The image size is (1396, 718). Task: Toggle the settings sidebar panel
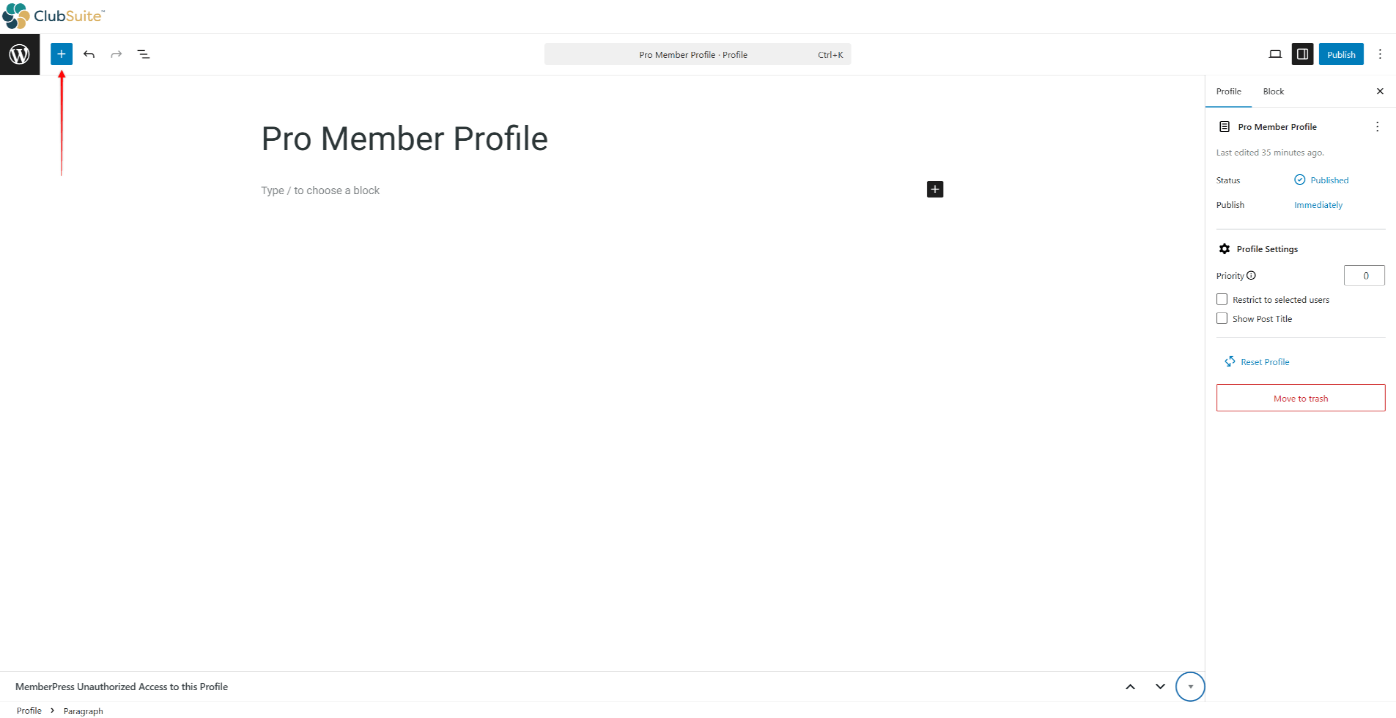tap(1303, 54)
